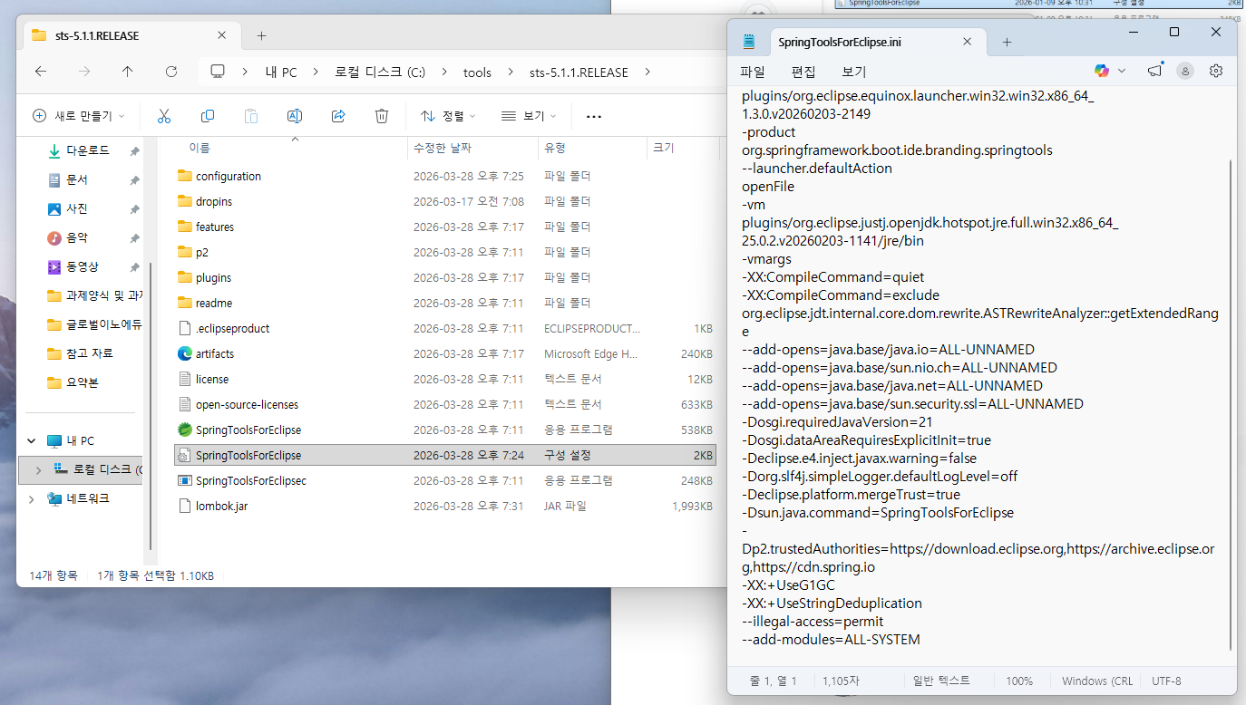The height and width of the screenshot is (705, 1246).
Task: Open 요약본 folder in sidebar
Action: pos(83,382)
